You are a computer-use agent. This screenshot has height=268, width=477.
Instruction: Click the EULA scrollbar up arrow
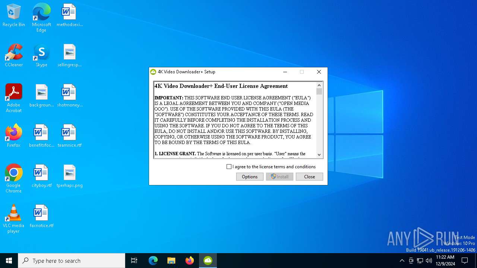319,85
